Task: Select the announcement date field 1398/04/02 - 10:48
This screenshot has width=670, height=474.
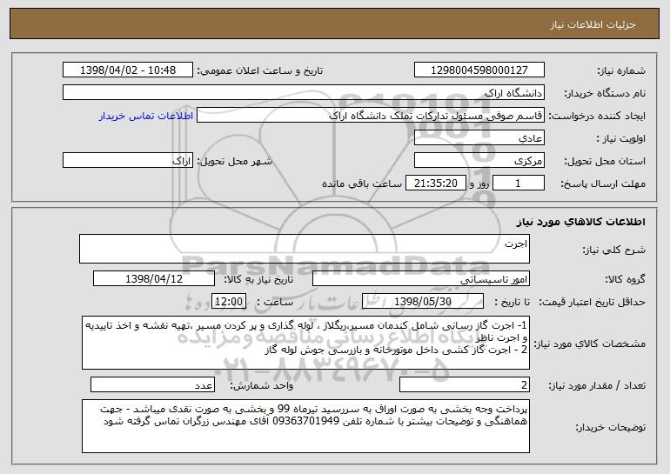Action: tap(128, 70)
